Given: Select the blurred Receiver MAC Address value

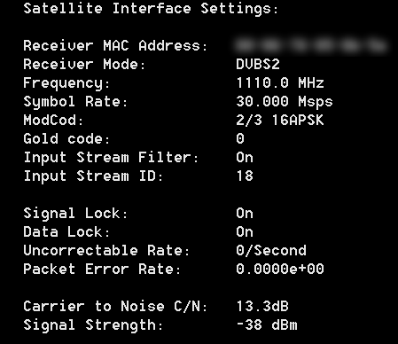Looking at the screenshot, I should [311, 45].
